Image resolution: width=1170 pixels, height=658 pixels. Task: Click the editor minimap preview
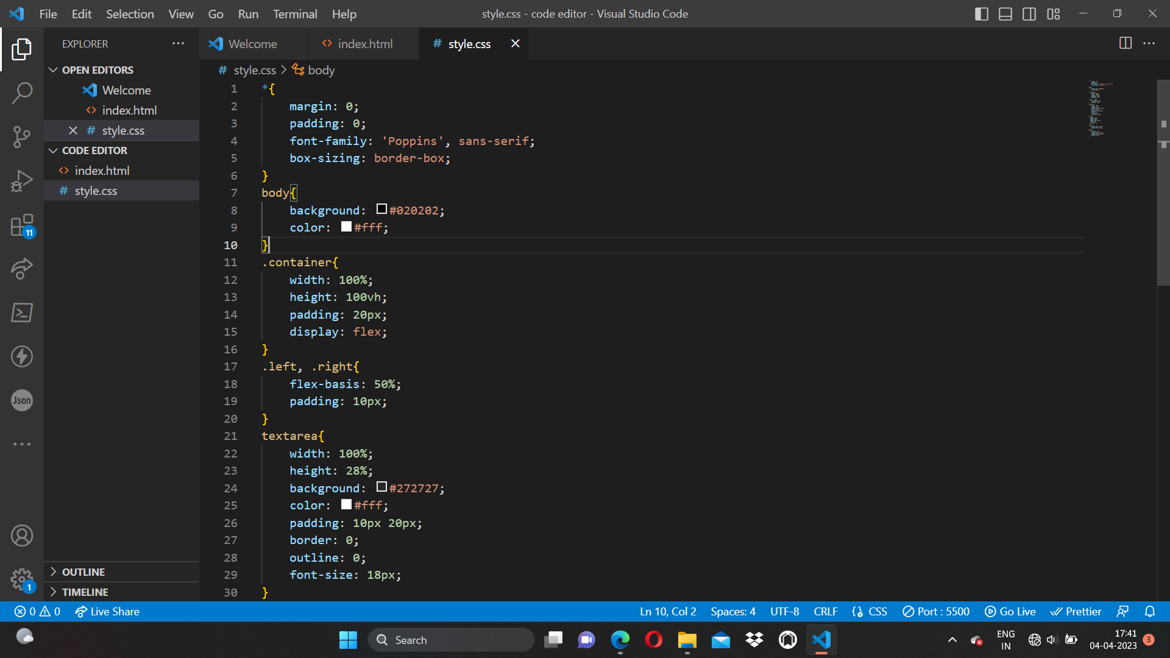[1102, 108]
